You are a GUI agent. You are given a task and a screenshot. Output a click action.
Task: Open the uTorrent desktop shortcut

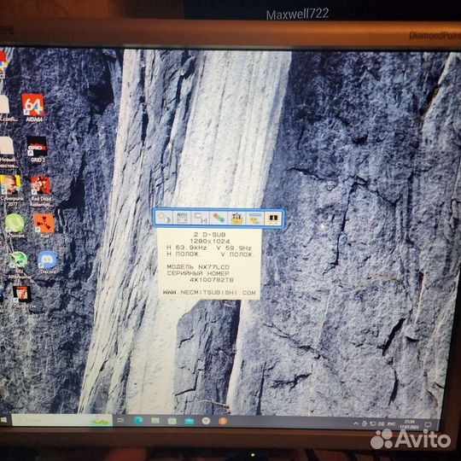[15, 225]
